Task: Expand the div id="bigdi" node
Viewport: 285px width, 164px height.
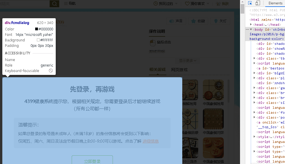Action: point(255,73)
